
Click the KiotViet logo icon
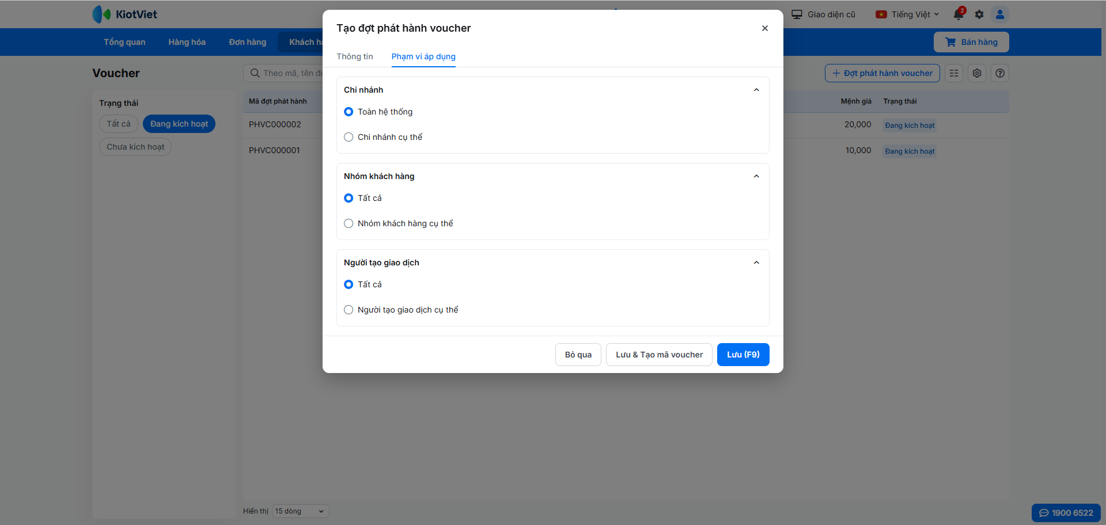click(x=101, y=14)
